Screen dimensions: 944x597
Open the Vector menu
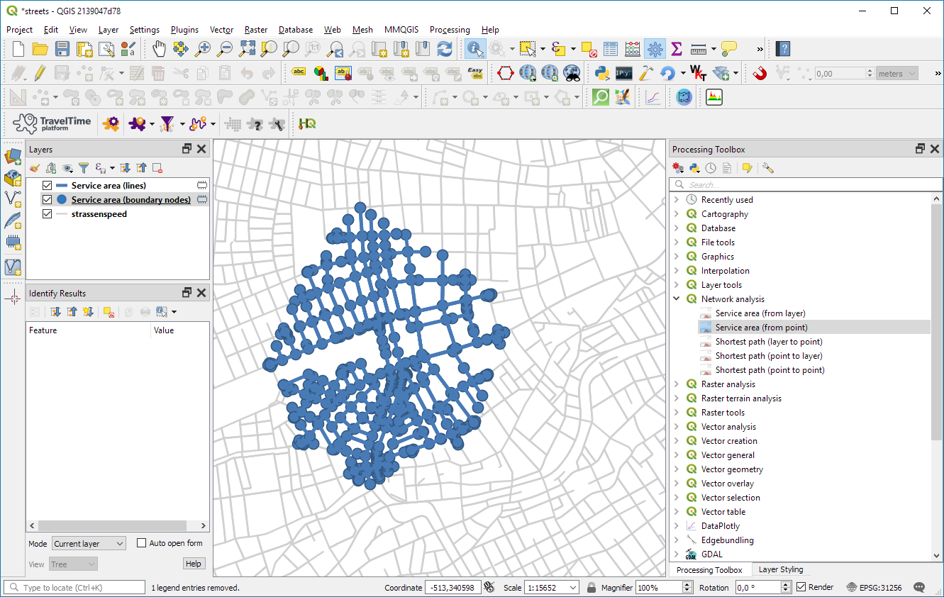pyautogui.click(x=221, y=30)
